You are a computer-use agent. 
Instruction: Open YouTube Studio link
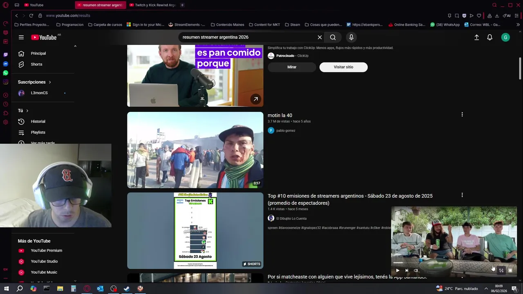pos(44,261)
